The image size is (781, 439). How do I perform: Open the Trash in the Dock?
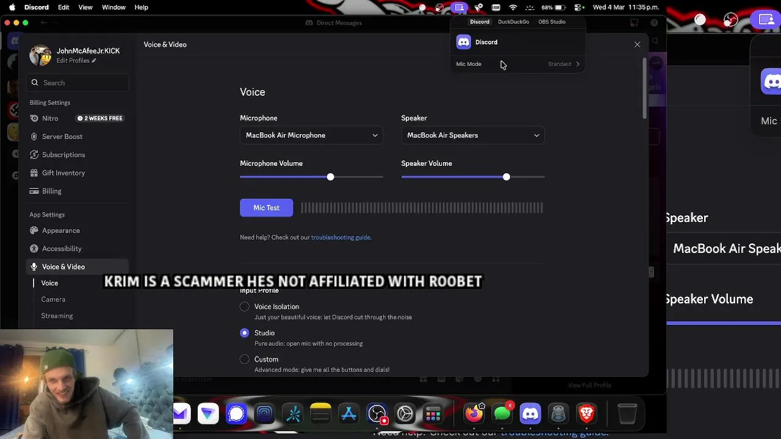627,414
